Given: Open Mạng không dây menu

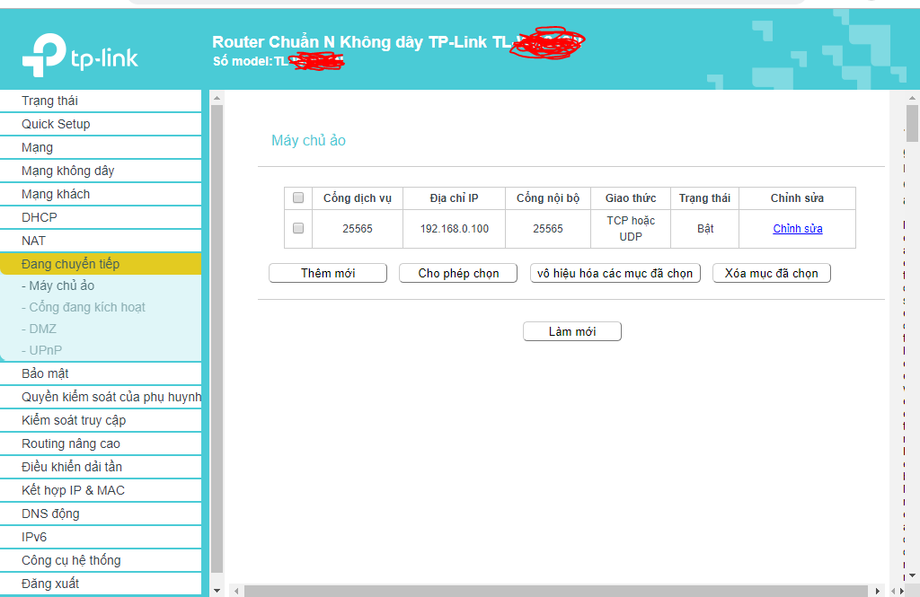Looking at the screenshot, I should pos(101,171).
